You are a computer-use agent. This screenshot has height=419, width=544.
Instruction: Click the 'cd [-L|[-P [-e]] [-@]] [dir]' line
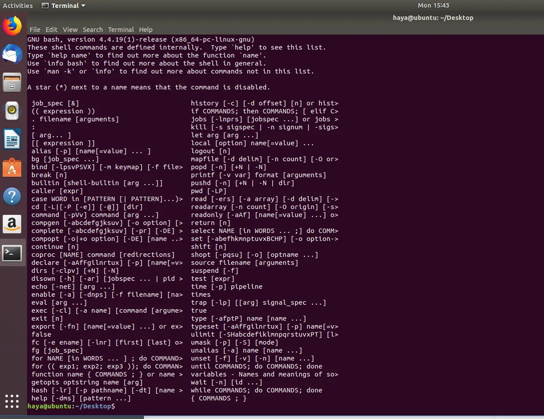tap(87, 207)
